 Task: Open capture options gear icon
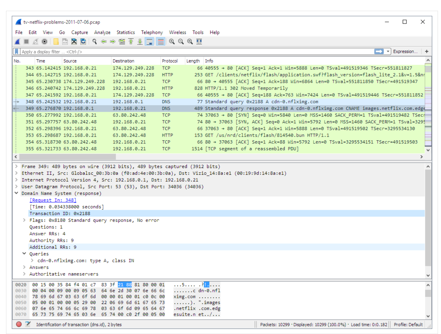(x=44, y=41)
